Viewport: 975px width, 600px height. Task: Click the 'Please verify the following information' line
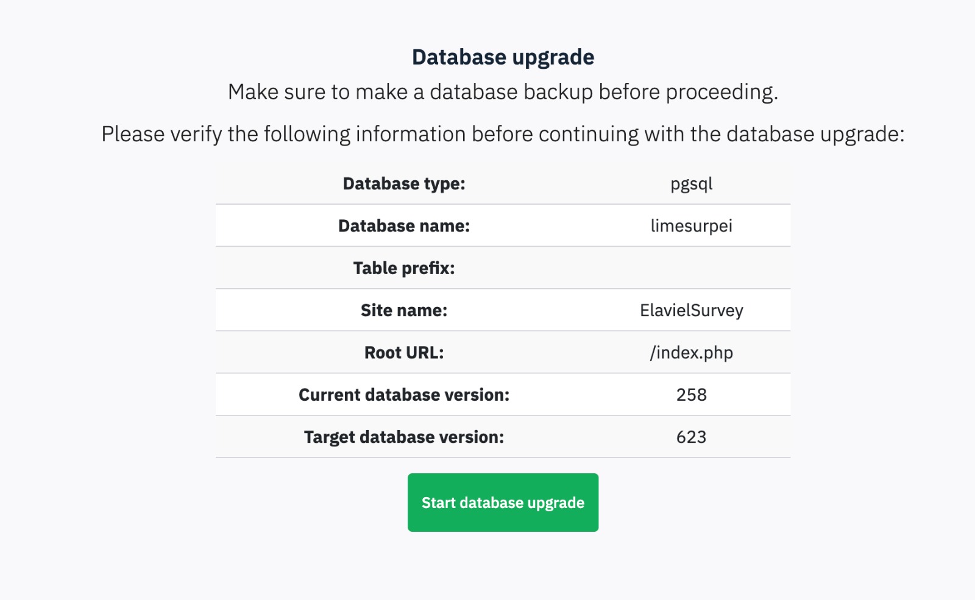coord(503,134)
